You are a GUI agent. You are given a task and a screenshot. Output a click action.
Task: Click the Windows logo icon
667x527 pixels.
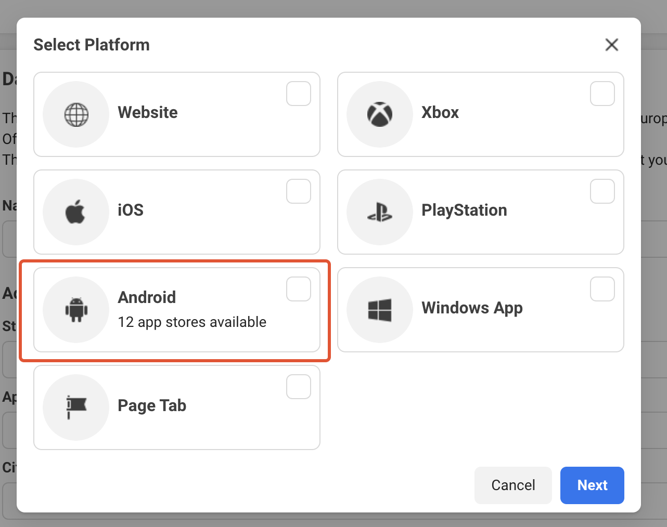pos(380,310)
